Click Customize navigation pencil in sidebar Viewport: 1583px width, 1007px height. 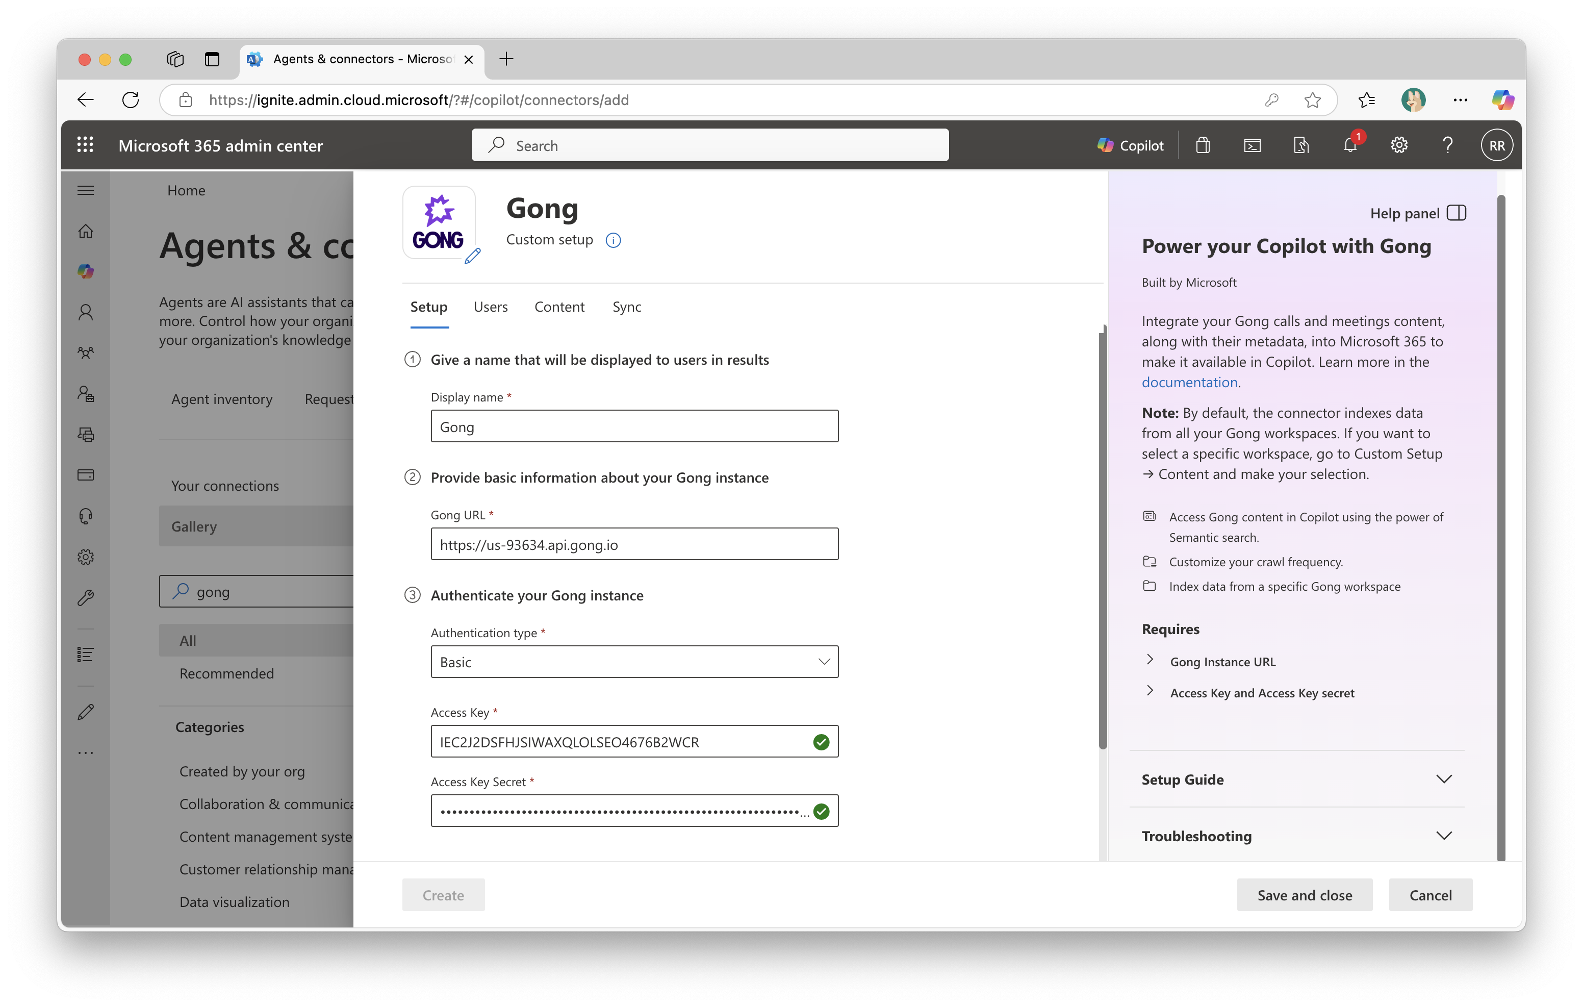tap(86, 712)
